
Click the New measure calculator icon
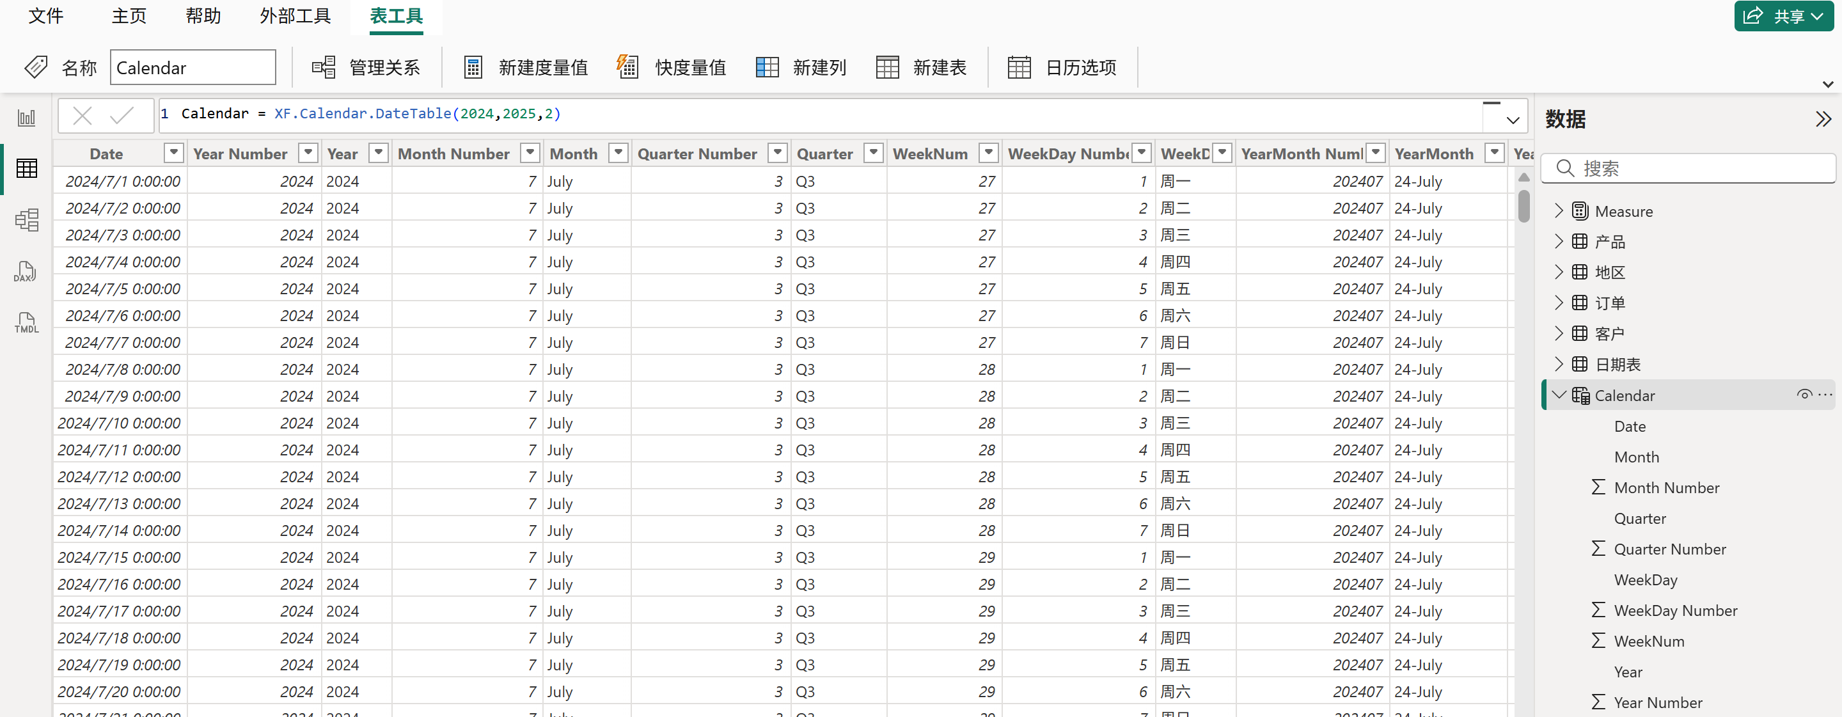(x=473, y=67)
